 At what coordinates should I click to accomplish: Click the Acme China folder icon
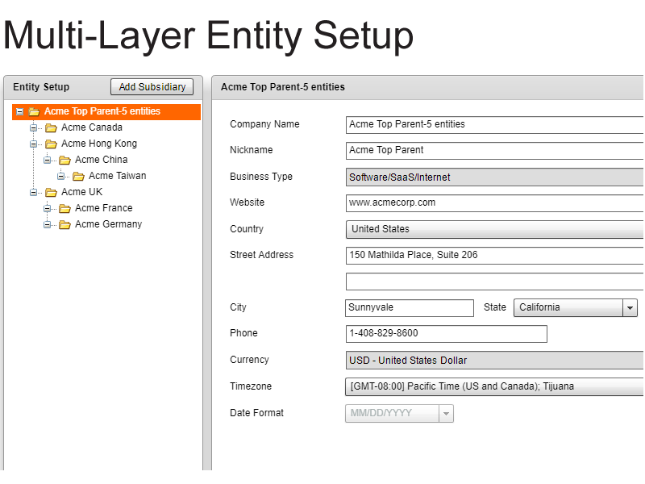64,160
